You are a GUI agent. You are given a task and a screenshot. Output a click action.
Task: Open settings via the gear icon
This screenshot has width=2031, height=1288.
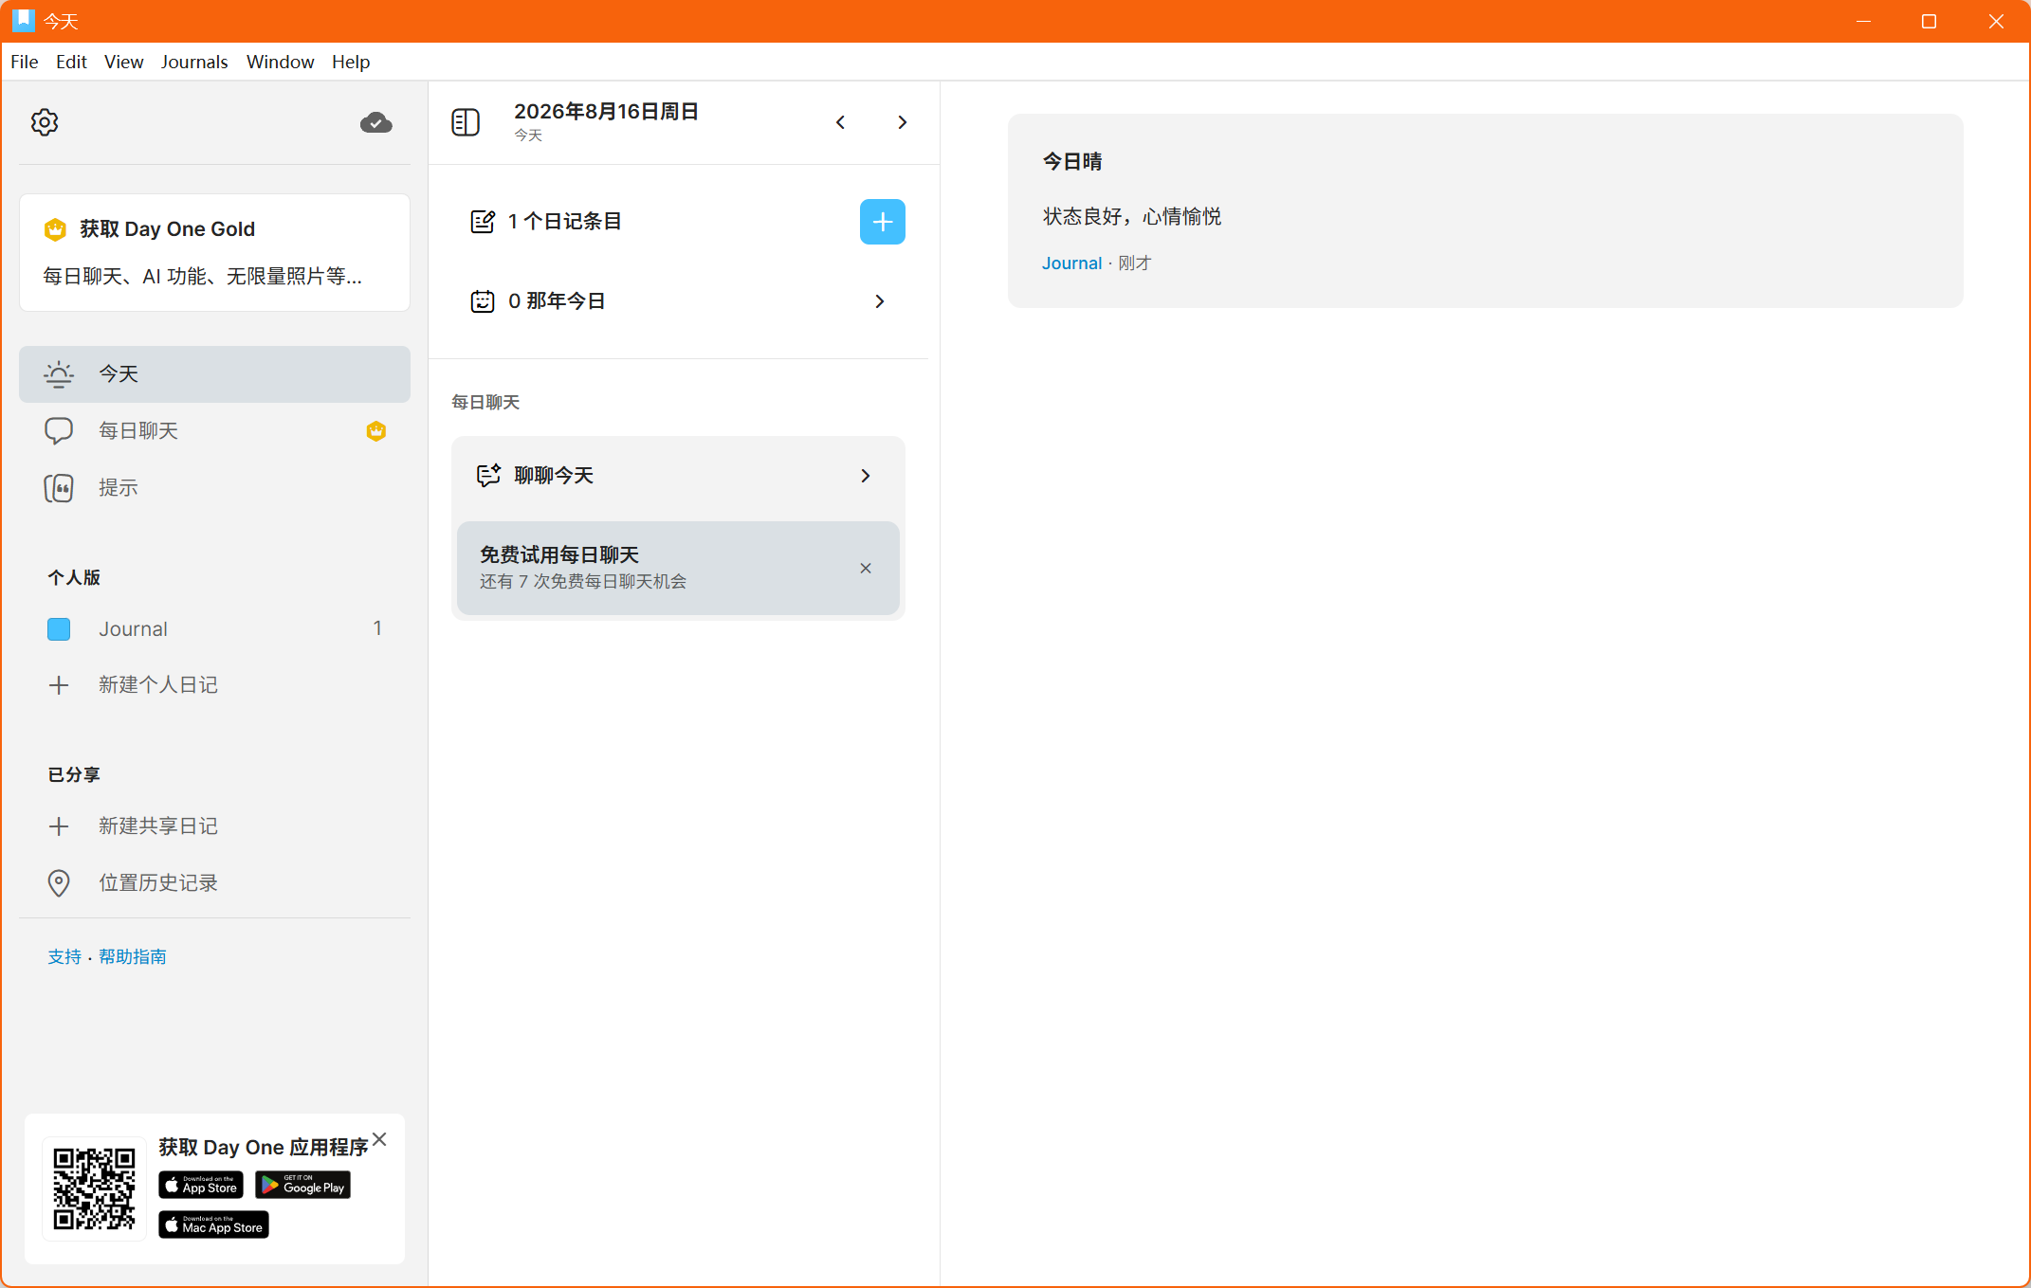pyautogui.click(x=45, y=122)
